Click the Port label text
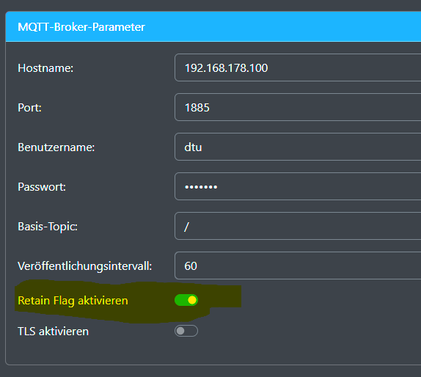This screenshot has height=377, width=421. click(29, 108)
